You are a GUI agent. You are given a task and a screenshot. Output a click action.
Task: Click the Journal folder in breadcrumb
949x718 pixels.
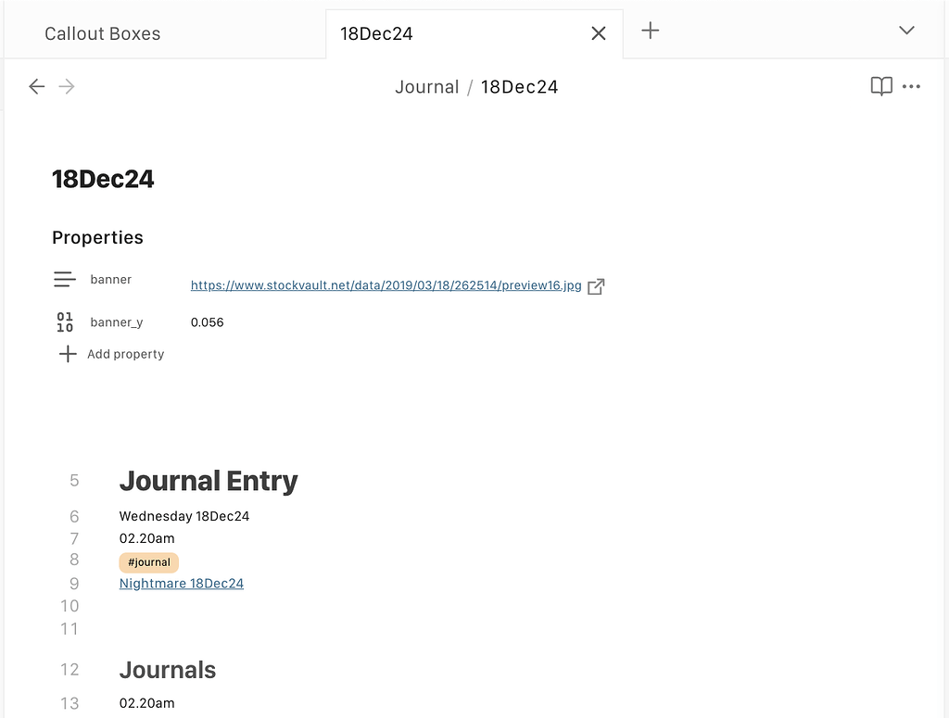click(x=426, y=87)
